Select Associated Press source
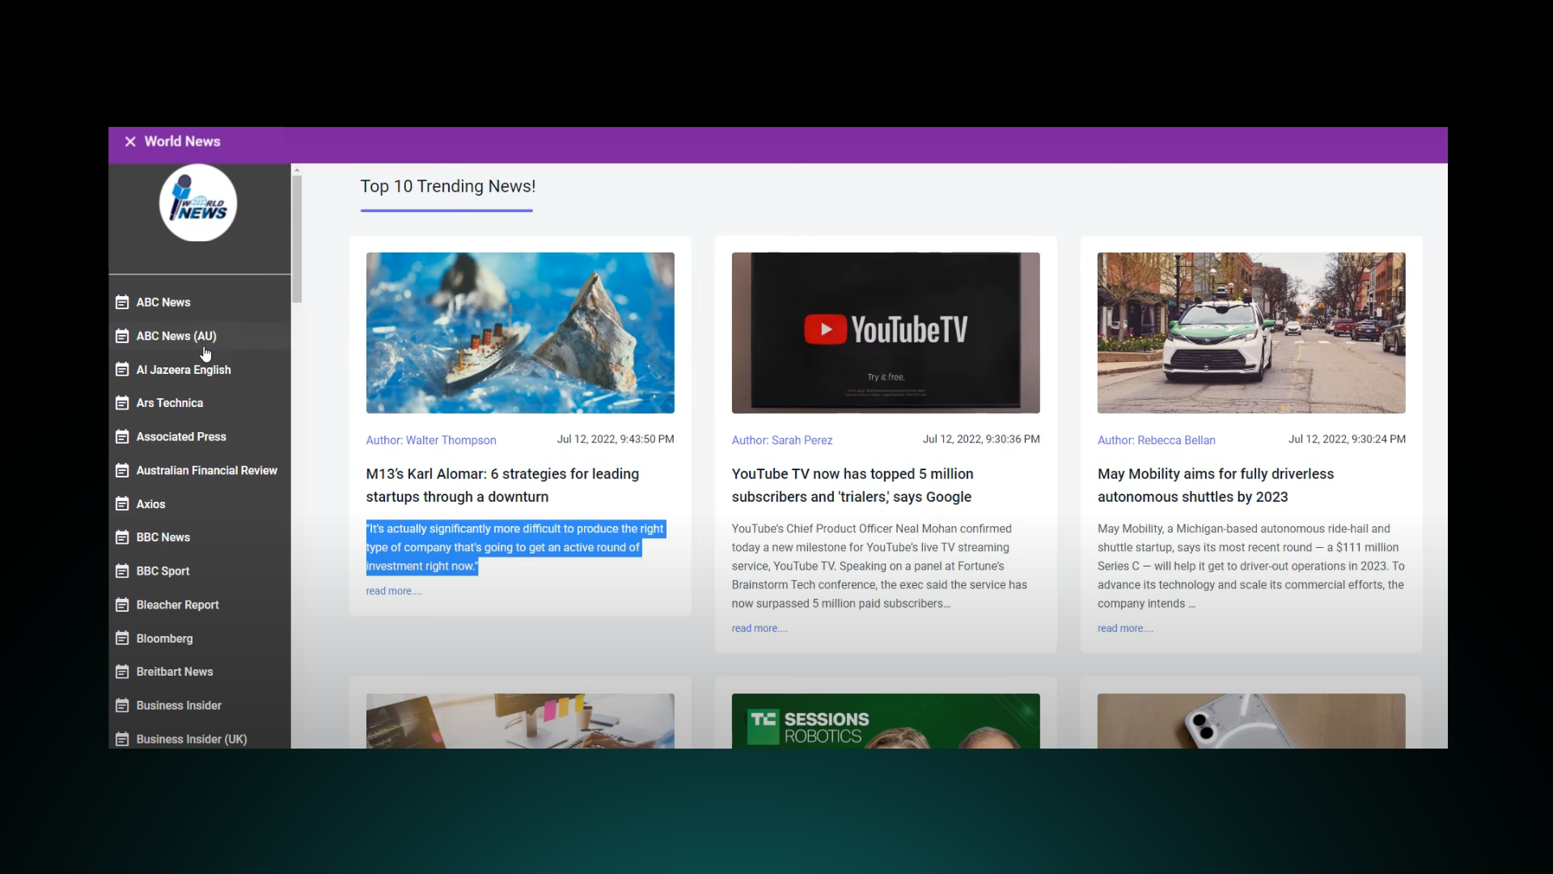This screenshot has width=1553, height=874. tap(181, 437)
